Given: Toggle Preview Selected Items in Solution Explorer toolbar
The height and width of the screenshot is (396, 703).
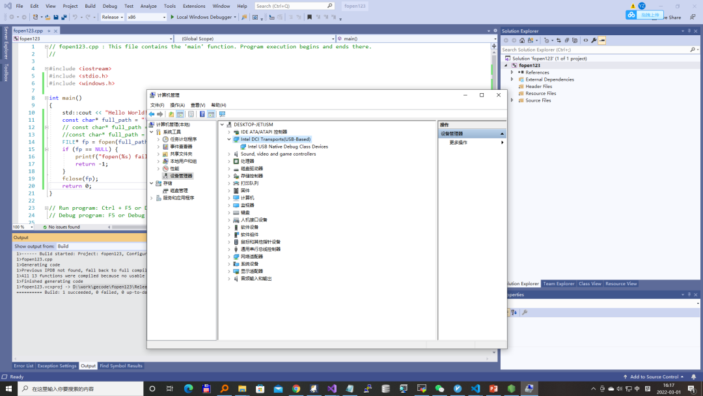Looking at the screenshot, I should [x=602, y=40].
